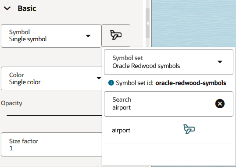Open the Symbol set dropdown

tap(168, 62)
